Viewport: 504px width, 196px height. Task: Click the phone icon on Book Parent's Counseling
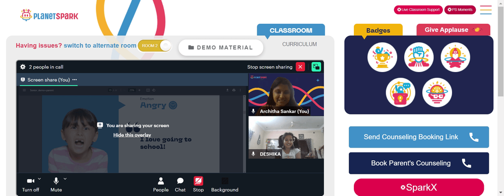(x=466, y=163)
